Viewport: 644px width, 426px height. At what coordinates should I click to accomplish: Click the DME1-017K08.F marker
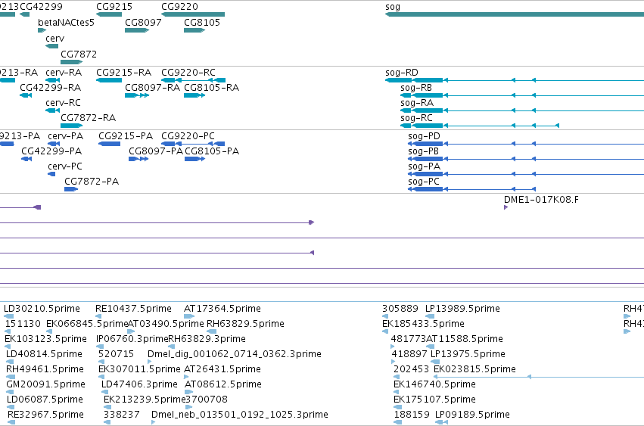click(506, 207)
